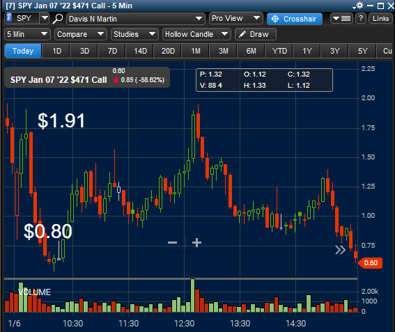Click the 1/6 date axis label
This screenshot has height=332, width=395.
pos(15,324)
